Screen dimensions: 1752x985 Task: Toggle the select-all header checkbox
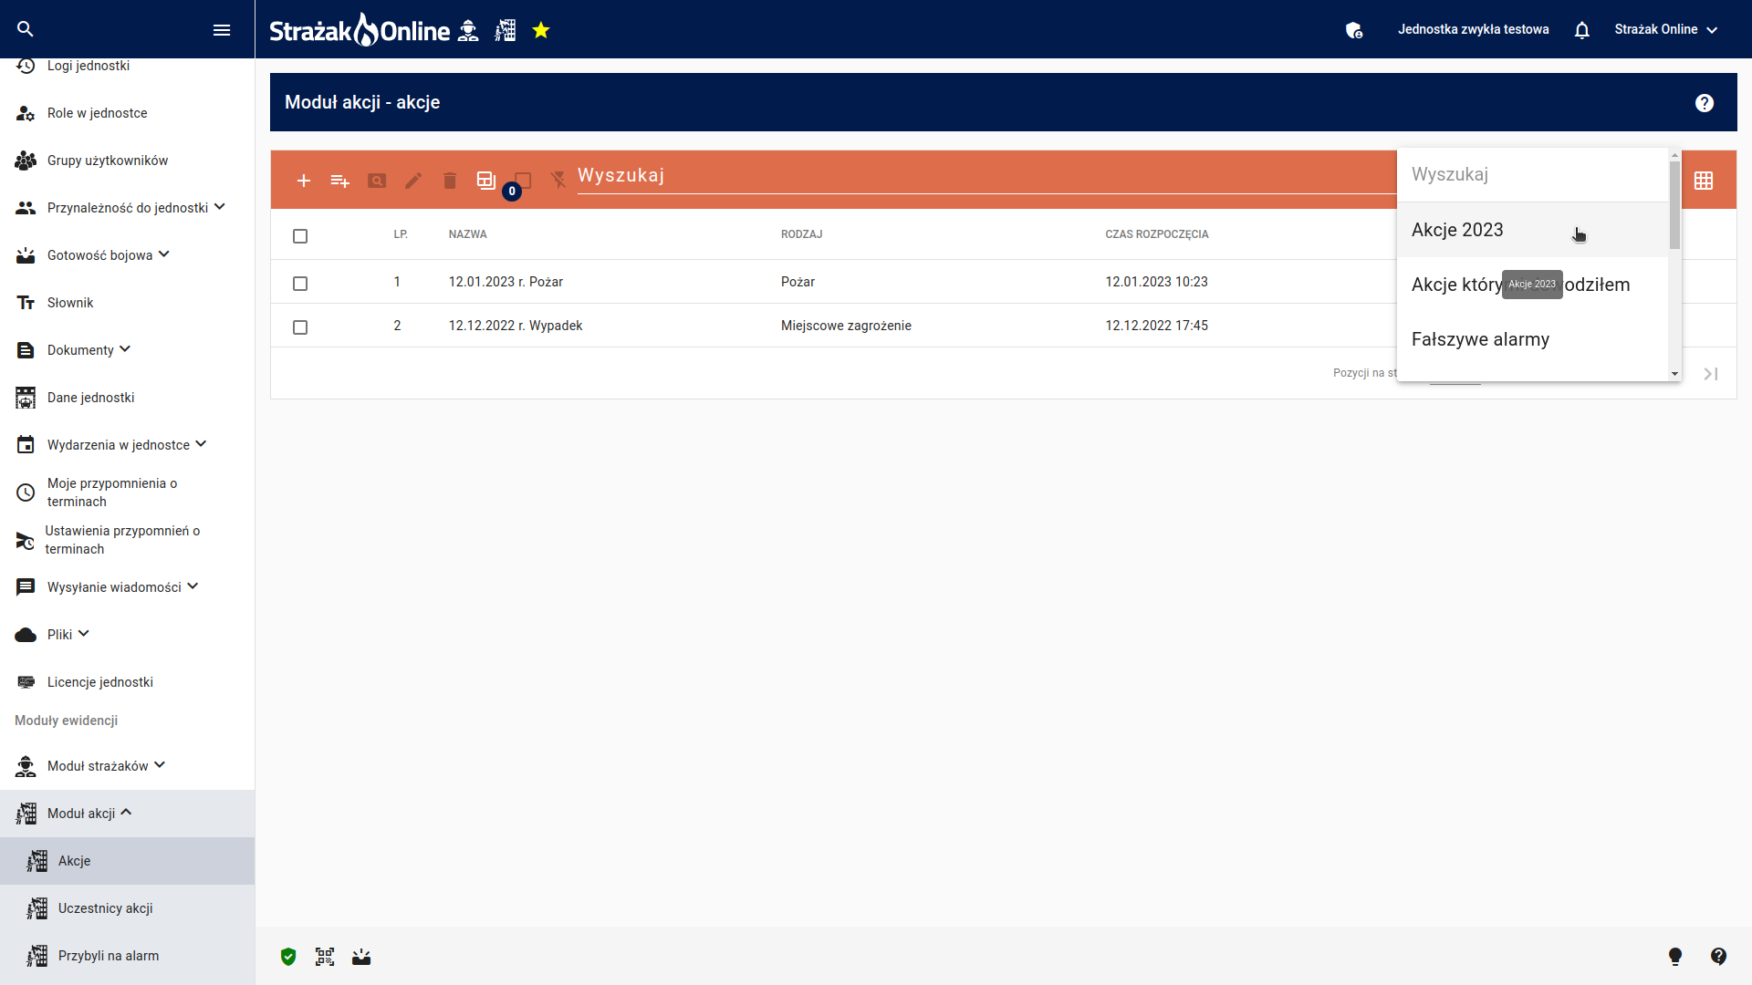point(300,236)
